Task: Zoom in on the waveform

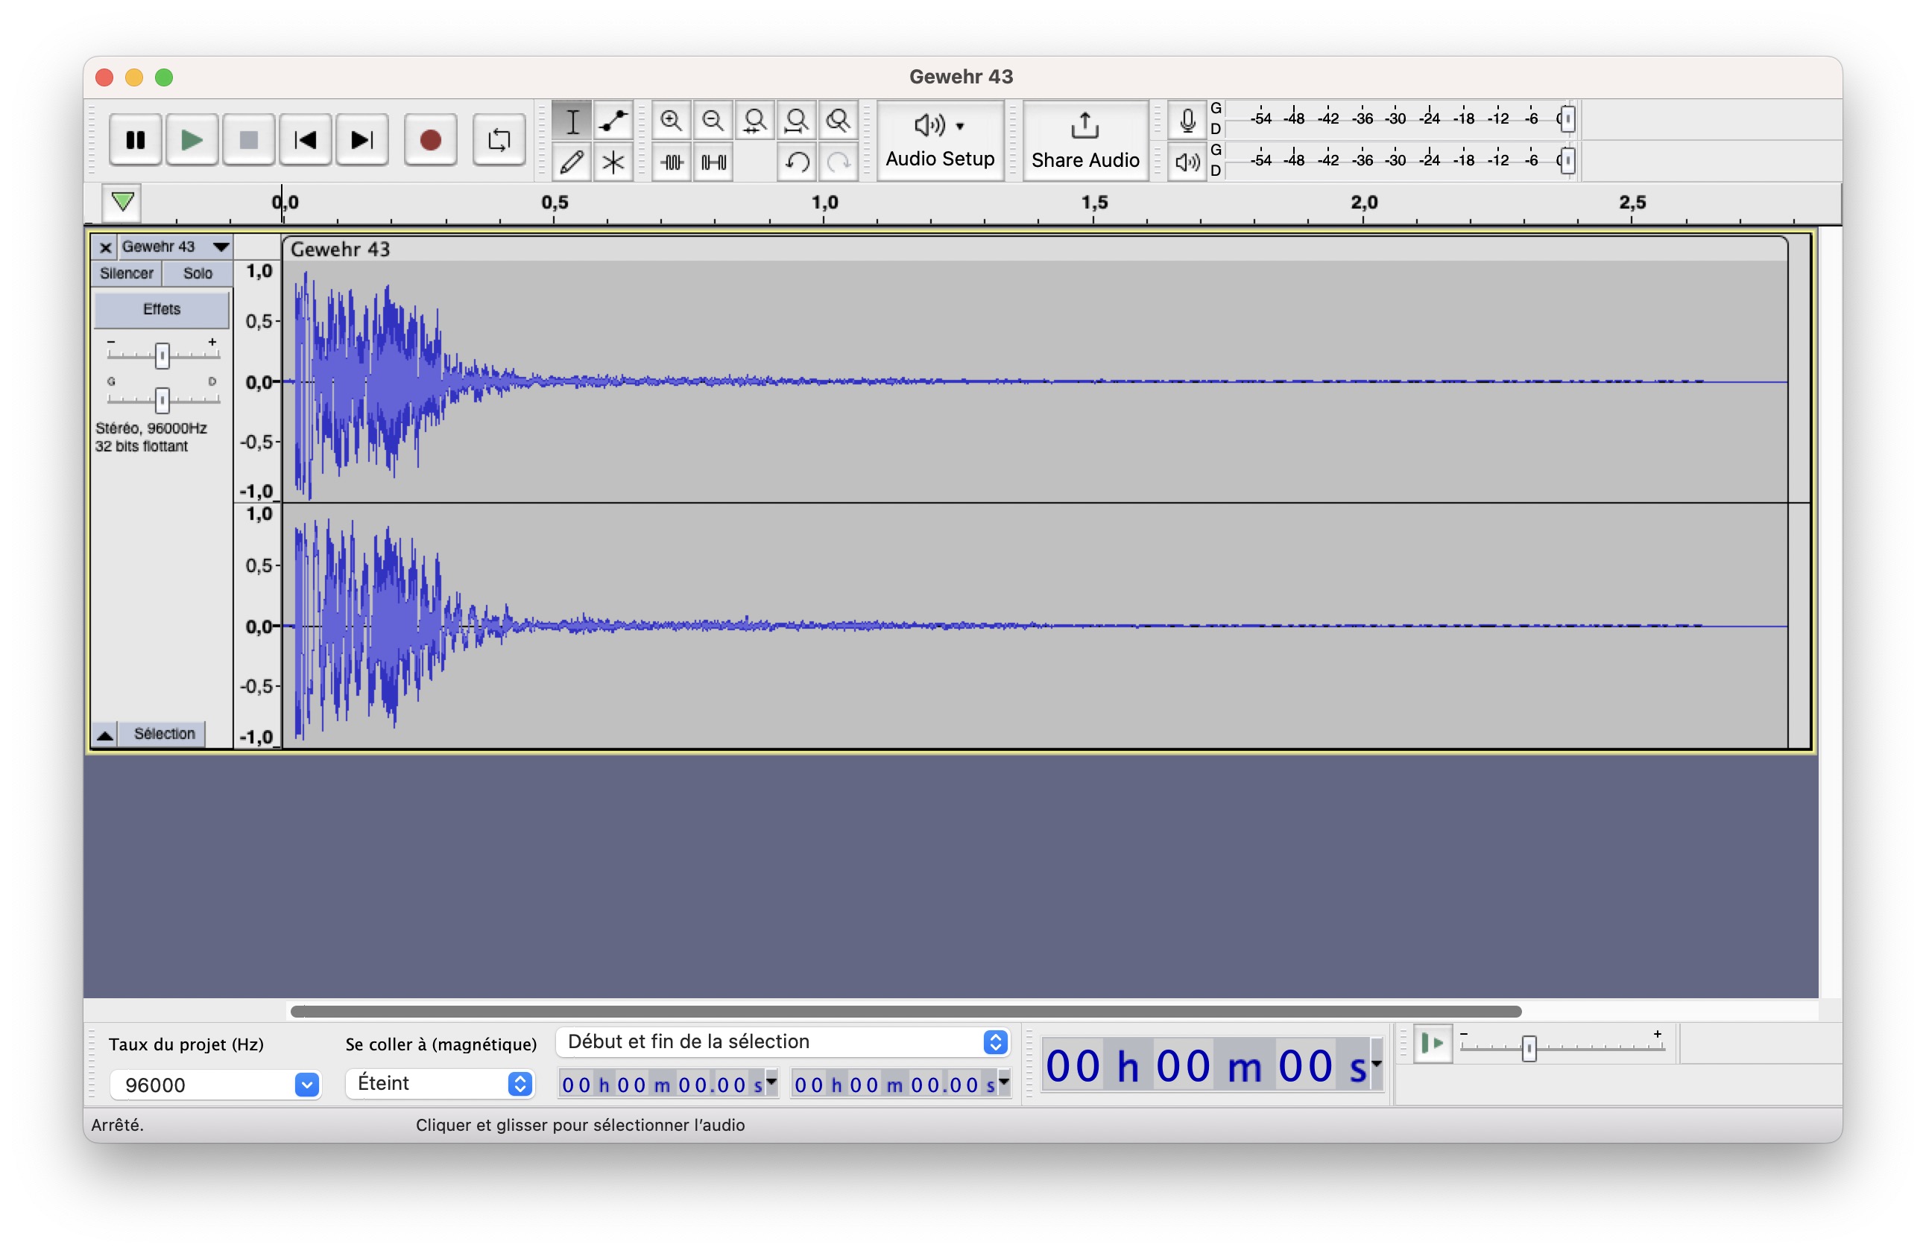Action: (x=672, y=120)
